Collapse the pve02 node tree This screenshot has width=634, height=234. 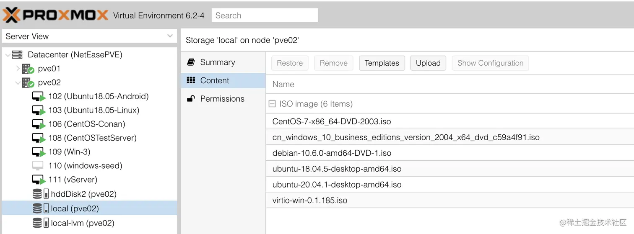click(18, 82)
